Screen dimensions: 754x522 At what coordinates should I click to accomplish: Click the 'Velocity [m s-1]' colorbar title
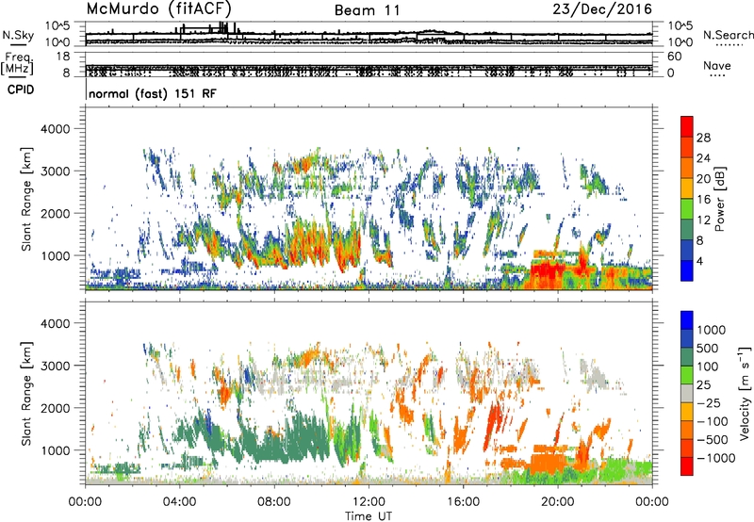coord(744,393)
